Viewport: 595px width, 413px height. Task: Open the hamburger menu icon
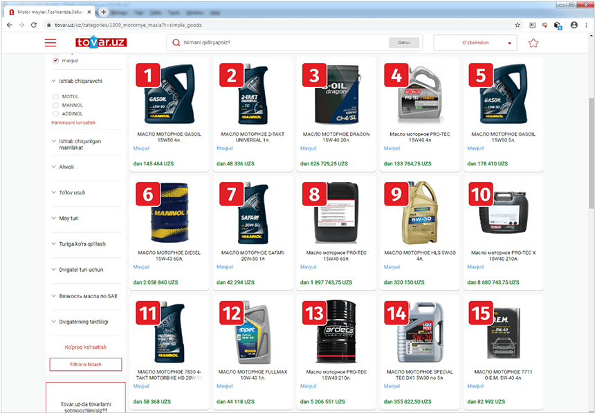(51, 42)
